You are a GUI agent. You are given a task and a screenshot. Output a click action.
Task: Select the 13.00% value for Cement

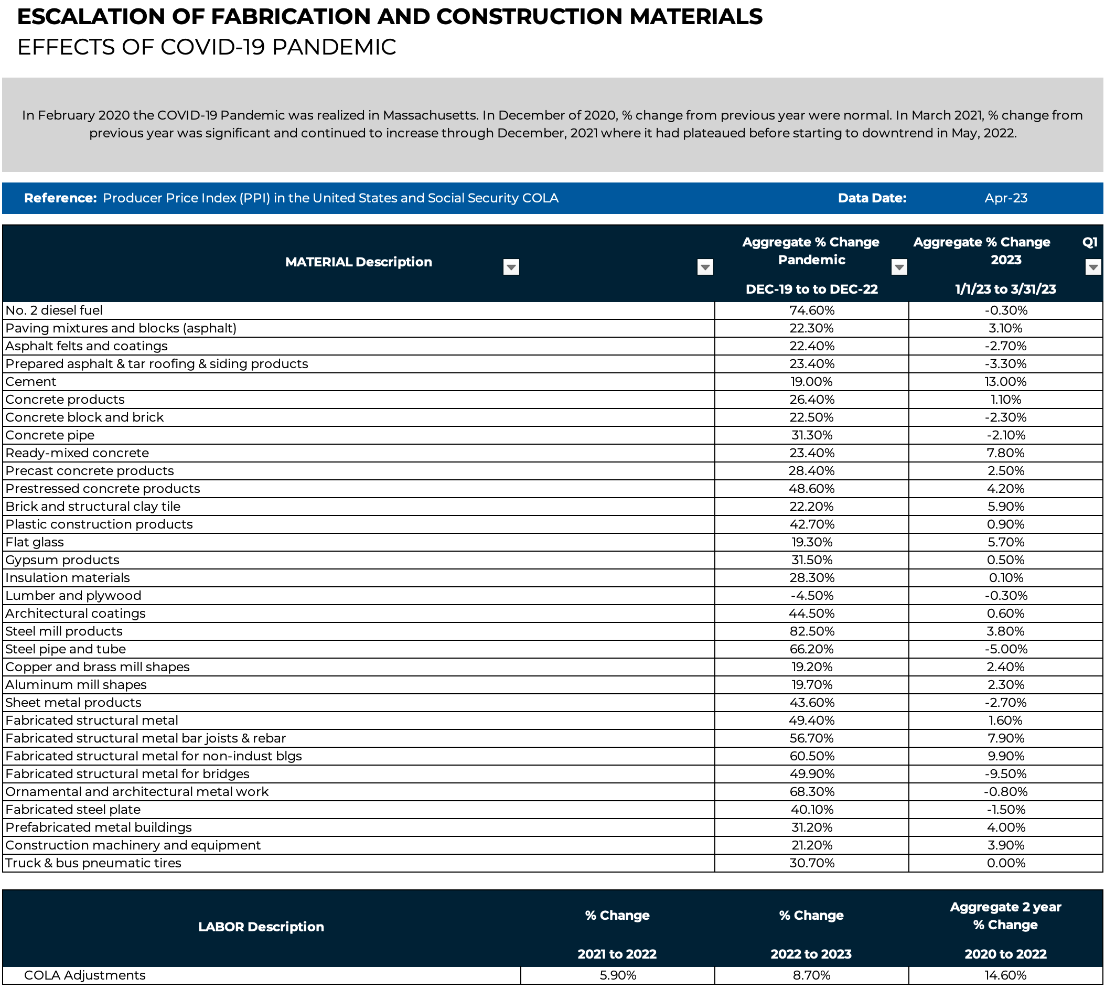pos(1005,381)
